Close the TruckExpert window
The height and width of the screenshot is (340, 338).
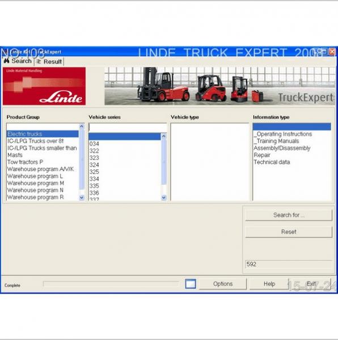pyautogui.click(x=332, y=52)
